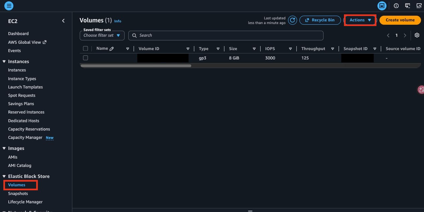
Task: Click the search magnifier icon
Action: click(134, 35)
